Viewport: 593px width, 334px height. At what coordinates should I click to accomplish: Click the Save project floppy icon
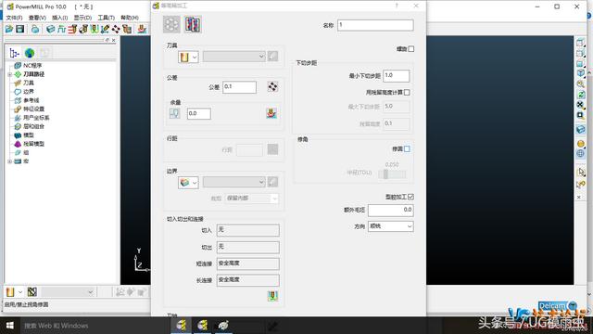point(19,29)
